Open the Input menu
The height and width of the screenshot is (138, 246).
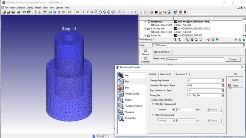tap(13, 8)
